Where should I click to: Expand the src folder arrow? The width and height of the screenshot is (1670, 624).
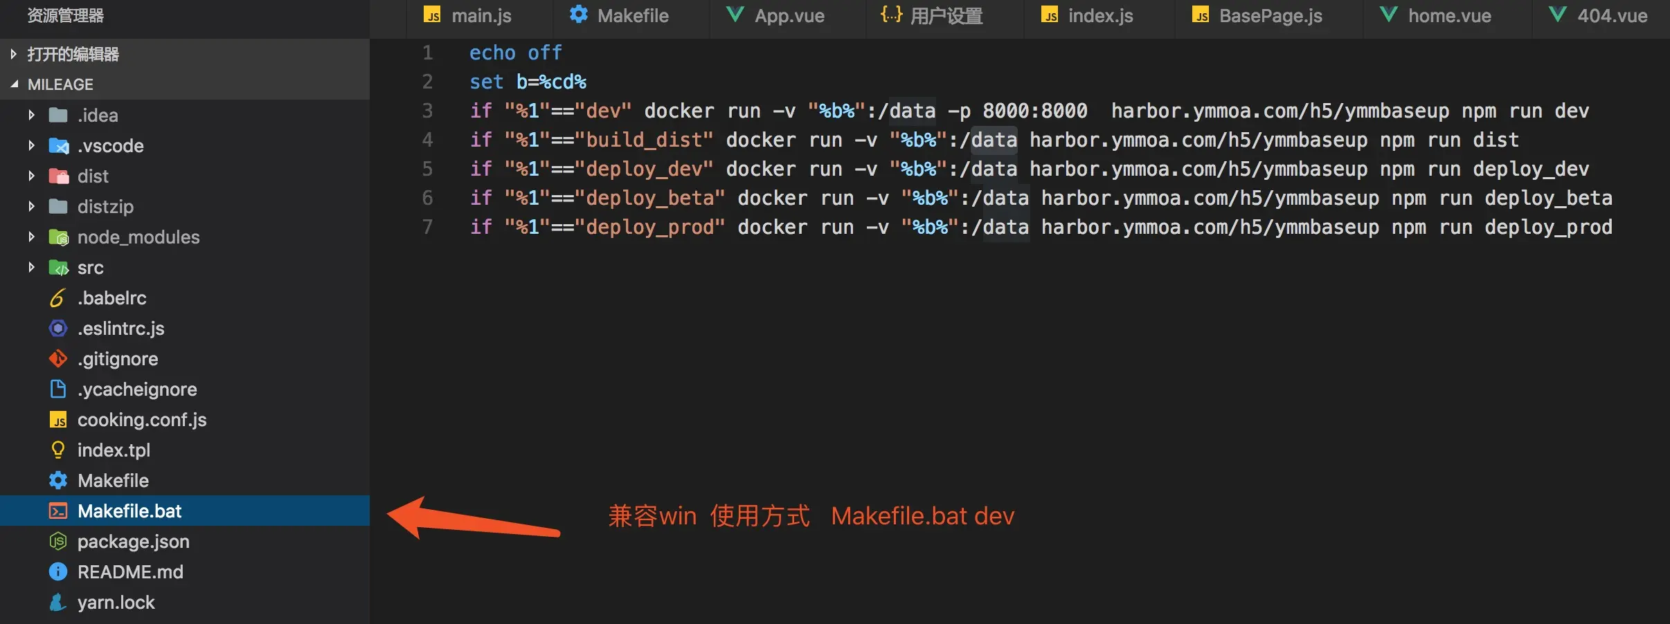(x=31, y=267)
